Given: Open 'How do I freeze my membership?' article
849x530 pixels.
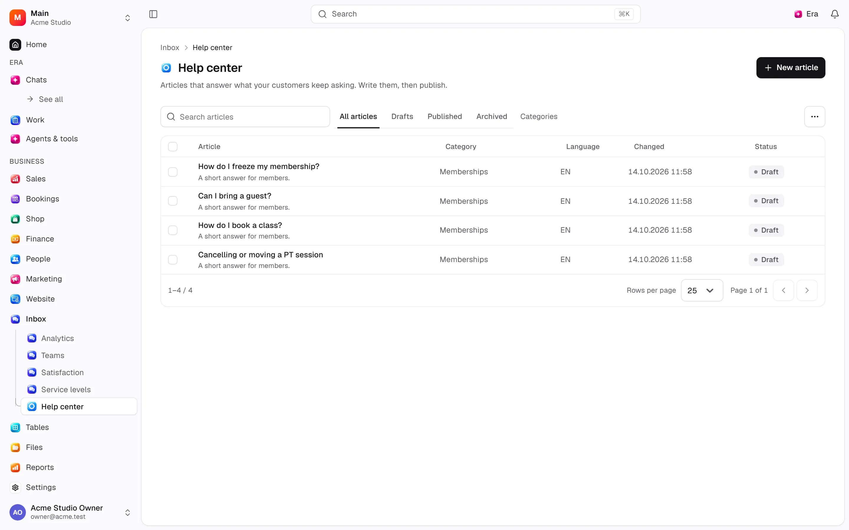Looking at the screenshot, I should pyautogui.click(x=259, y=166).
